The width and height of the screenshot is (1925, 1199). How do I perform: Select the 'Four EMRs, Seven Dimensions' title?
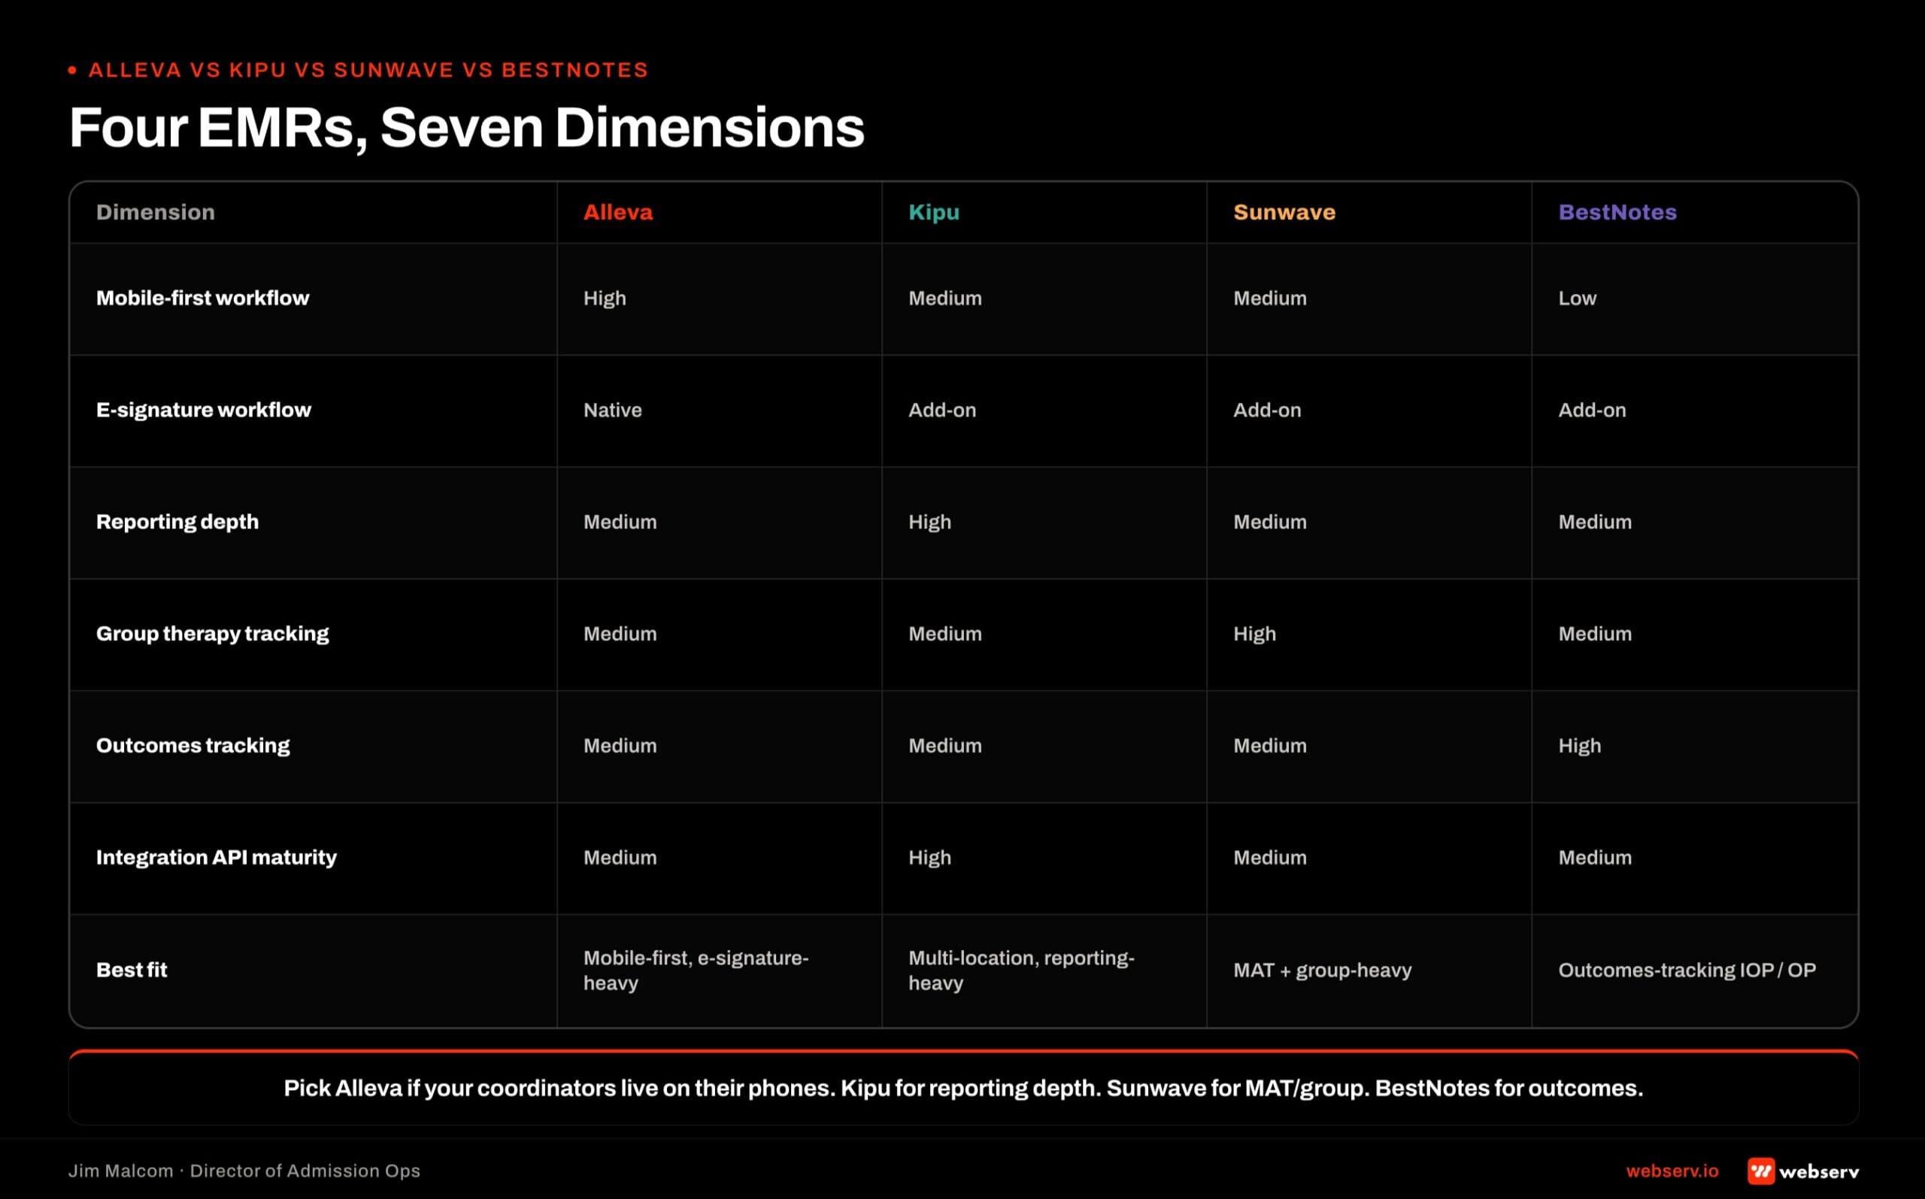[x=466, y=127]
